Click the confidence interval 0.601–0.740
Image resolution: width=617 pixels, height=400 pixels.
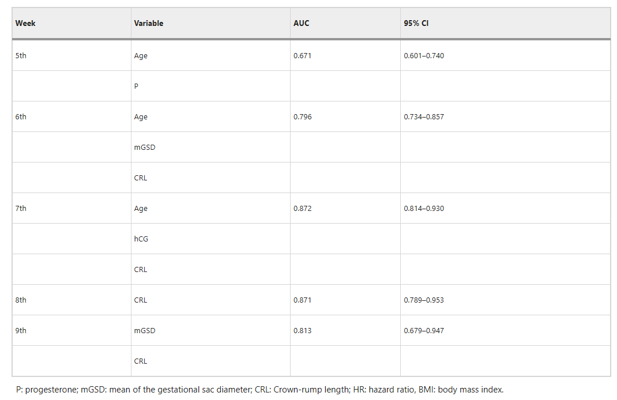pyautogui.click(x=424, y=55)
